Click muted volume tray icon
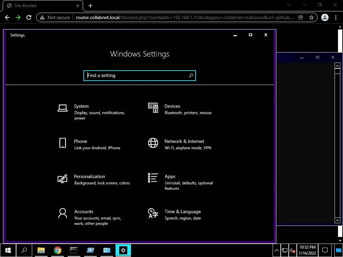This screenshot has height=257, width=343. [293, 250]
